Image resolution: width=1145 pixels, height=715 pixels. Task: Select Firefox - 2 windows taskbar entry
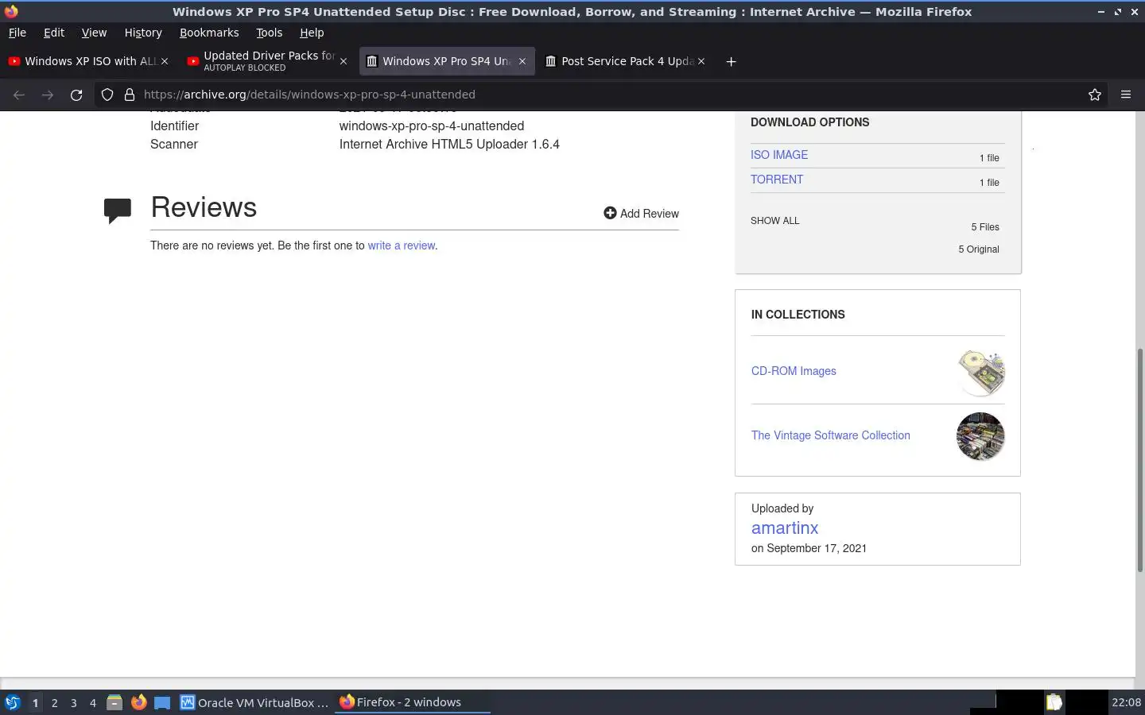[x=412, y=702]
